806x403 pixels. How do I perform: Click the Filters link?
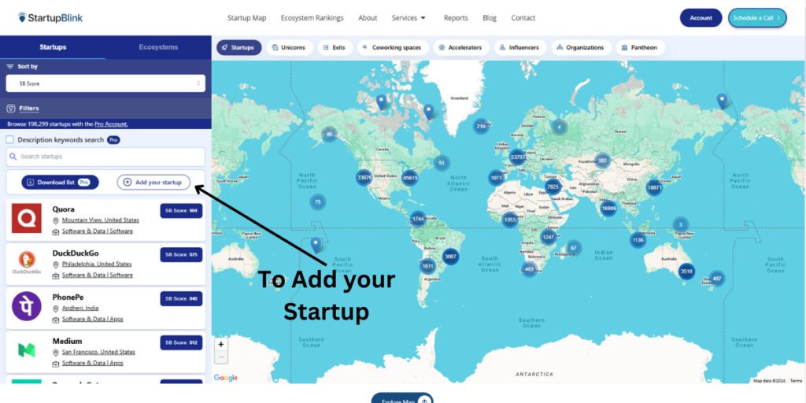tap(29, 109)
